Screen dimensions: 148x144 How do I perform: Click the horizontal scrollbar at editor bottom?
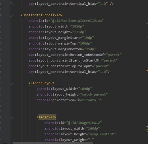pyautogui.click(x=53, y=143)
